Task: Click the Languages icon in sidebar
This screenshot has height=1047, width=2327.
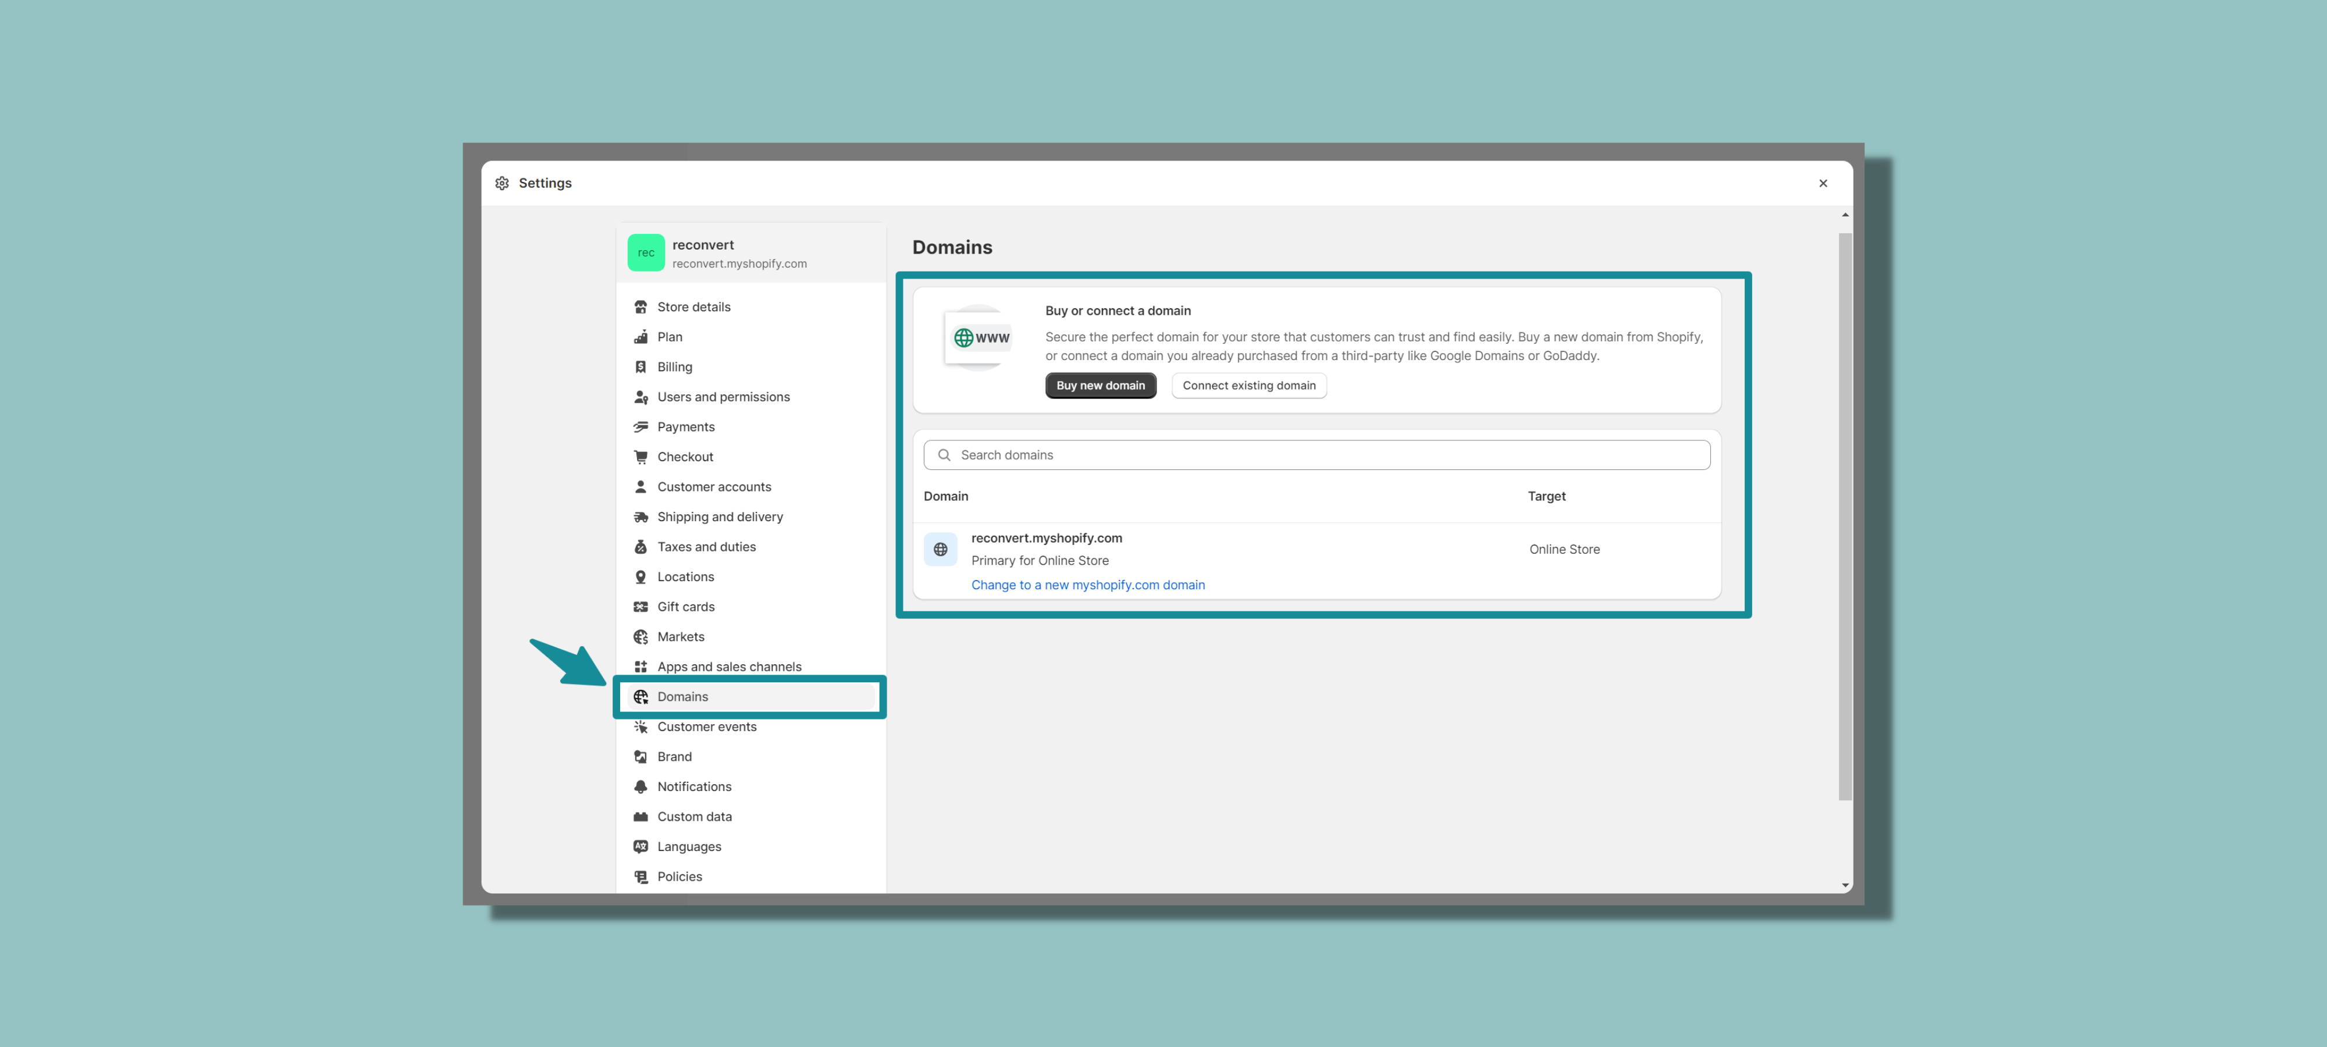Action: 641,846
